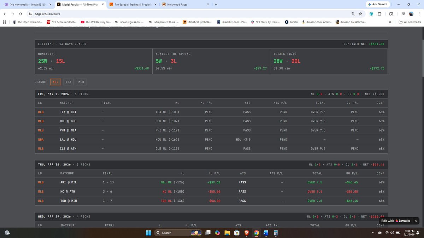
Task: Click the LAL @ HOU matchup
Action: click(x=68, y=139)
